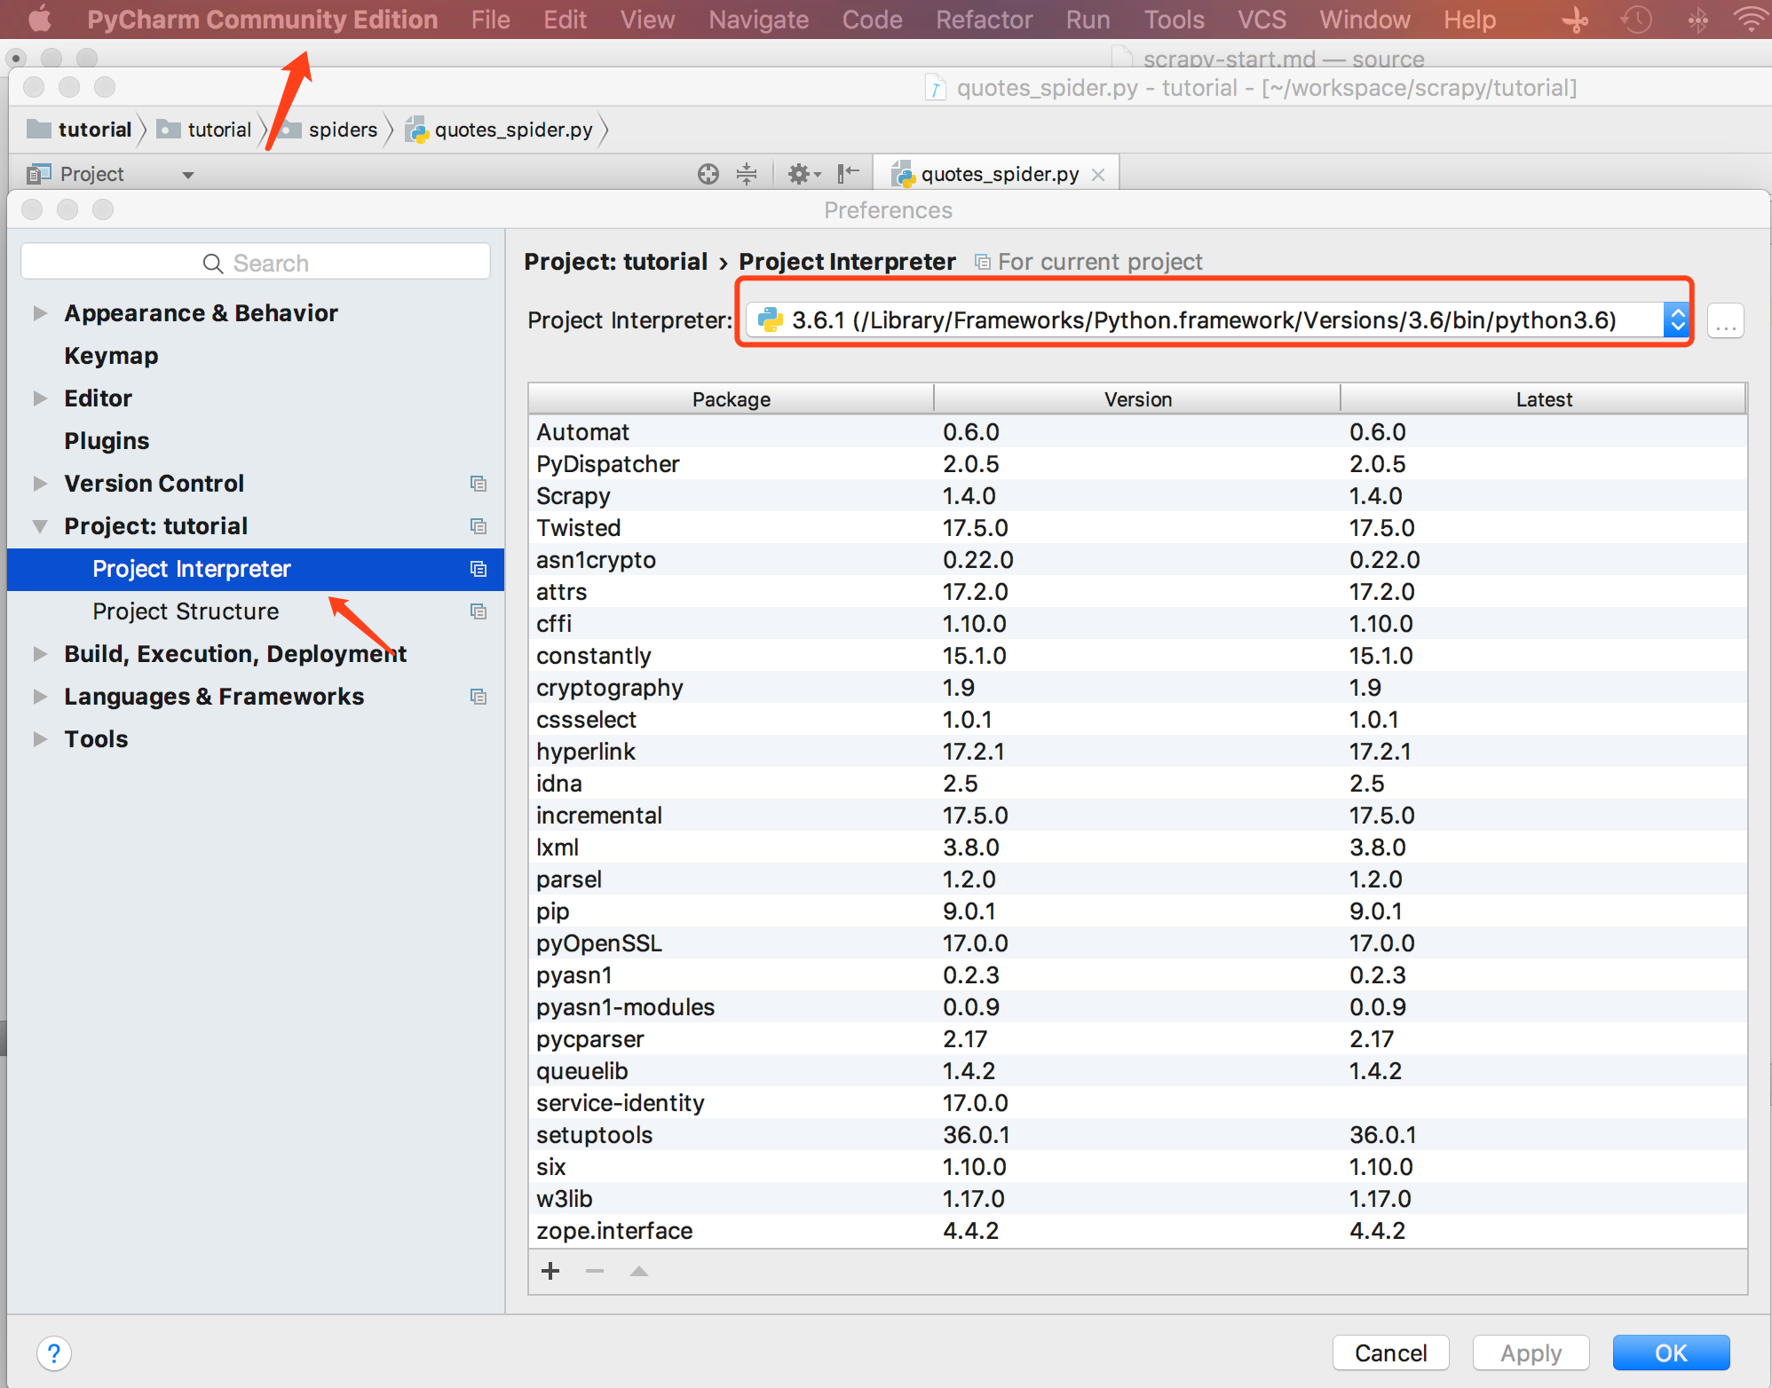The image size is (1772, 1388).
Task: Click the remove package minus icon
Action: 595,1271
